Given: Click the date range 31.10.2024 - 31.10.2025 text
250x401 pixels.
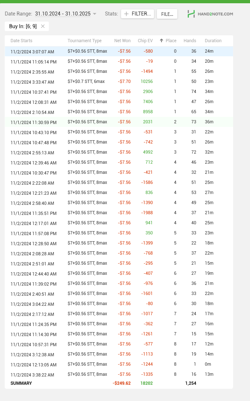Looking at the screenshot, I should (63, 14).
